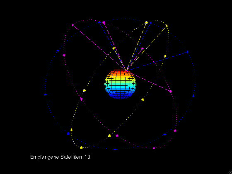Click the window resize grip in the corner
The image size is (232, 174).
230,172
